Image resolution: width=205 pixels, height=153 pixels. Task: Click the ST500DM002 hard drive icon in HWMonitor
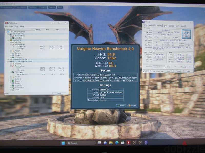(11, 59)
